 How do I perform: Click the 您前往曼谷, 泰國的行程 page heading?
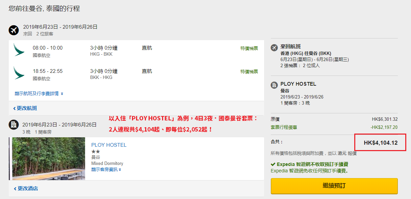44,8
